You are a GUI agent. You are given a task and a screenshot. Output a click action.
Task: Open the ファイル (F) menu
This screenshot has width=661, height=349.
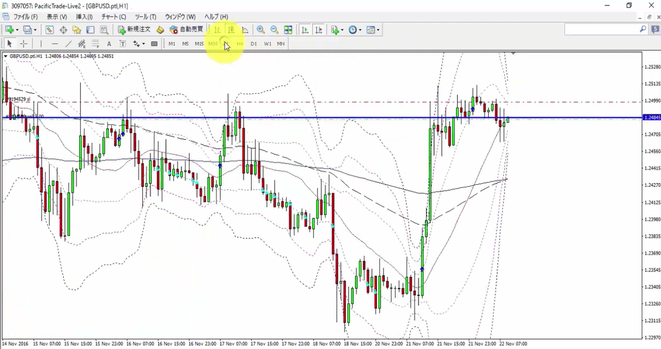pyautogui.click(x=26, y=17)
